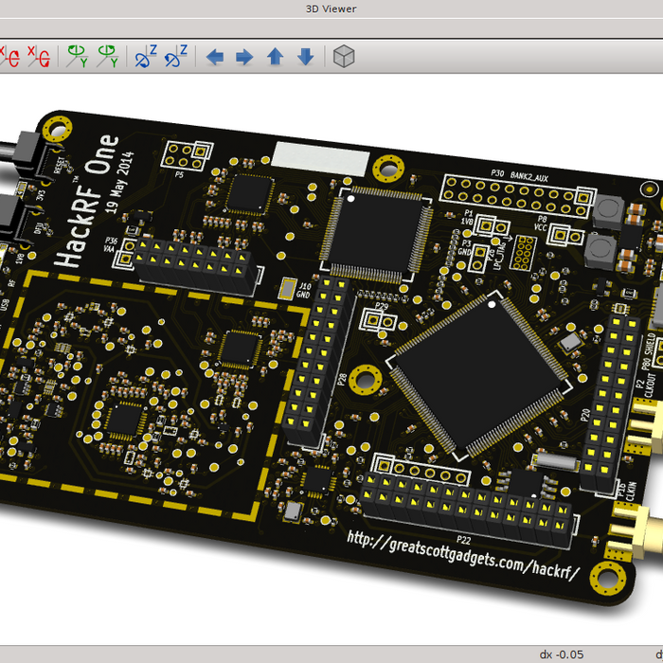This screenshot has height=663, width=663.
Task: Click the large square chip on the board
Action: pyautogui.click(x=480, y=375)
